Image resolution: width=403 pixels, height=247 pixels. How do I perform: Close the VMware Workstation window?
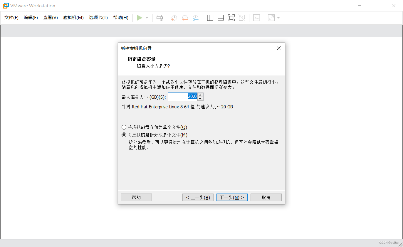pyautogui.click(x=394, y=6)
